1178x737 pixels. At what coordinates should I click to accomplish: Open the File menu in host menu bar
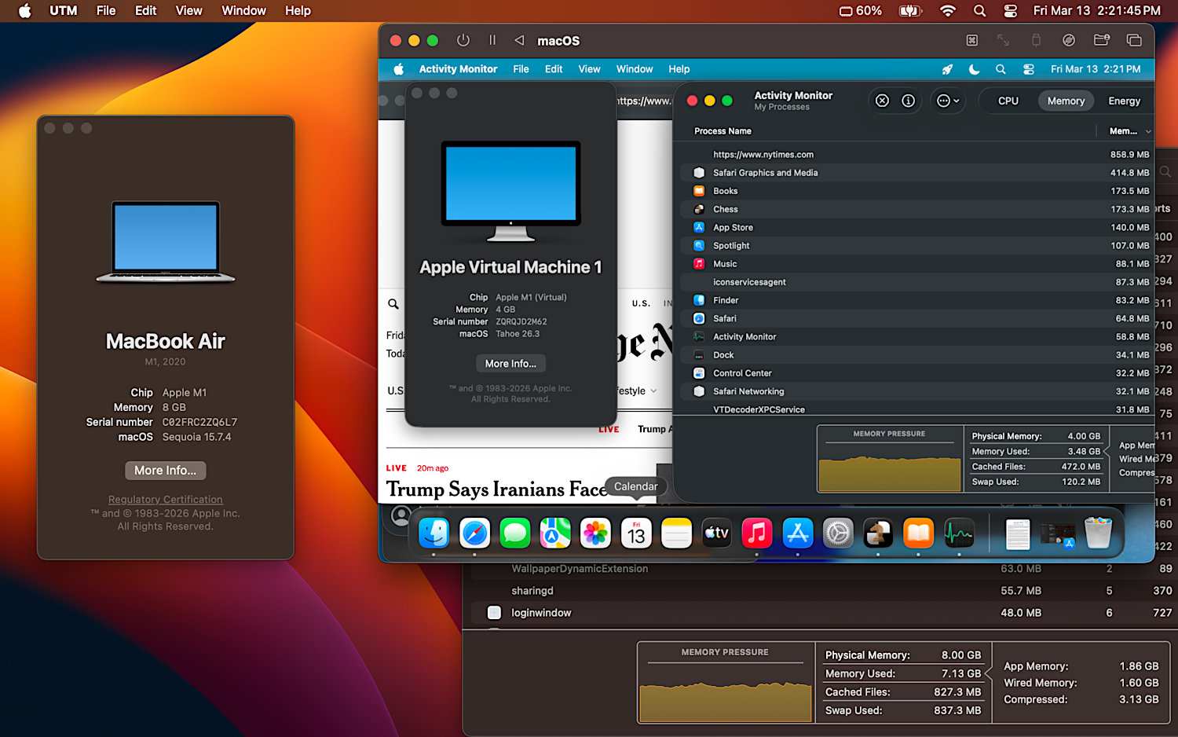[x=106, y=11]
